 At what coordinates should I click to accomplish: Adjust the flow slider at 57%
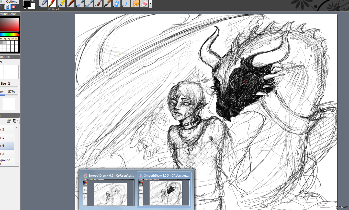click(9, 95)
